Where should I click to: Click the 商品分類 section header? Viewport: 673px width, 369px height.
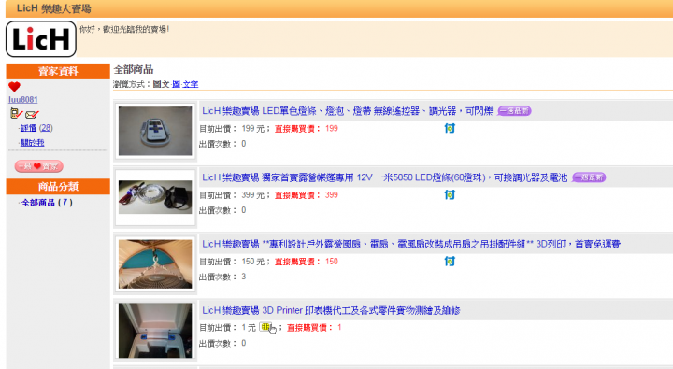pyautogui.click(x=58, y=187)
